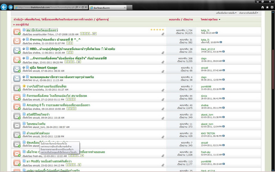
Task: Click the address bar URL field
Action: [46, 7]
